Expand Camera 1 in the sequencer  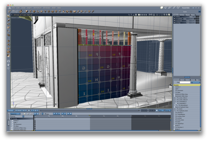[12, 121]
